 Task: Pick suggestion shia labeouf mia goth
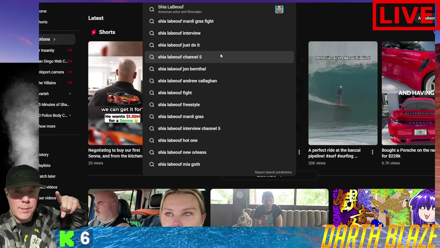pos(219,164)
